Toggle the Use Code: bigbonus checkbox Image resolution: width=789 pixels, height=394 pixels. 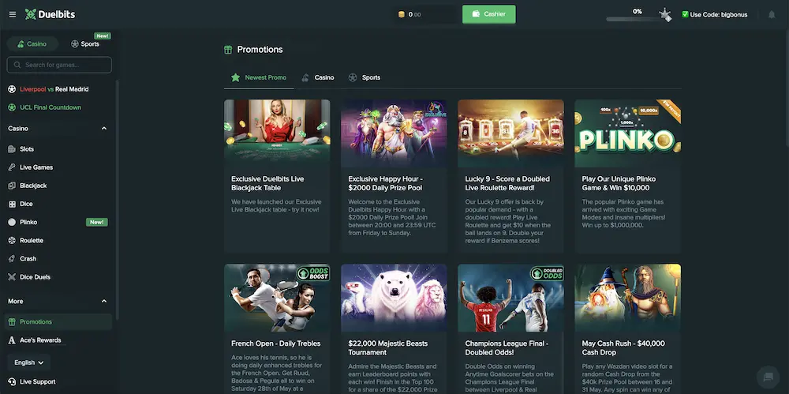685,15
